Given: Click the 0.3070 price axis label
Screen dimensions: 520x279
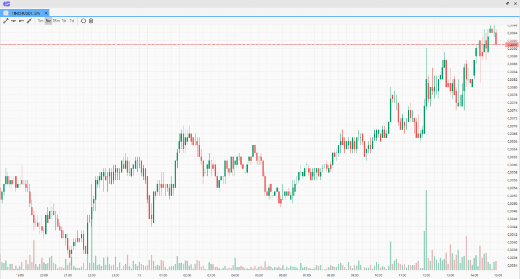Looking at the screenshot, I should tap(512, 126).
